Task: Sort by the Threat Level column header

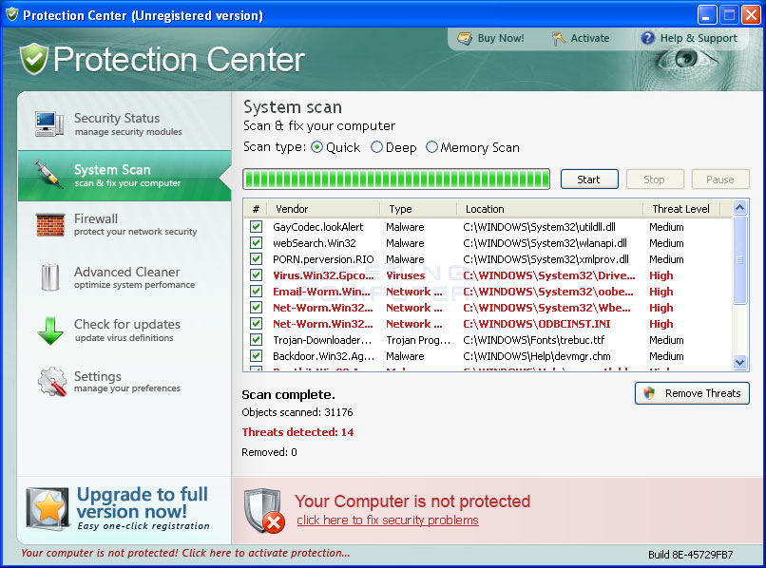Action: pyautogui.click(x=682, y=209)
